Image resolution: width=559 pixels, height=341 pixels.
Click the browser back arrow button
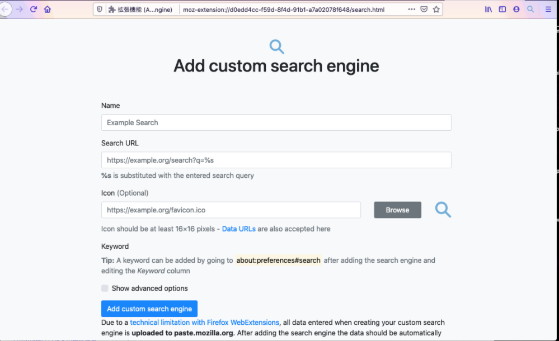(6, 10)
